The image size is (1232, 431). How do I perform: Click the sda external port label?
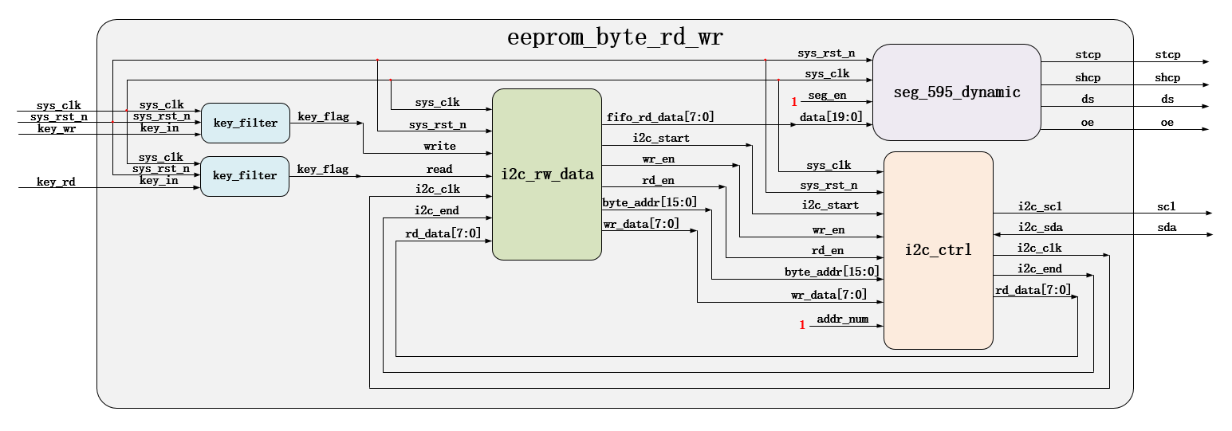coord(1167,228)
